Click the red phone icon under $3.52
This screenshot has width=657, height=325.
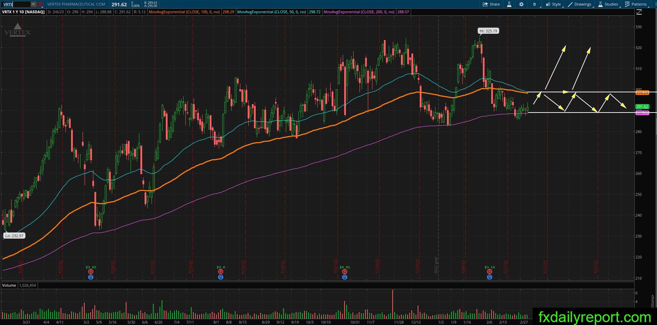pos(91,272)
